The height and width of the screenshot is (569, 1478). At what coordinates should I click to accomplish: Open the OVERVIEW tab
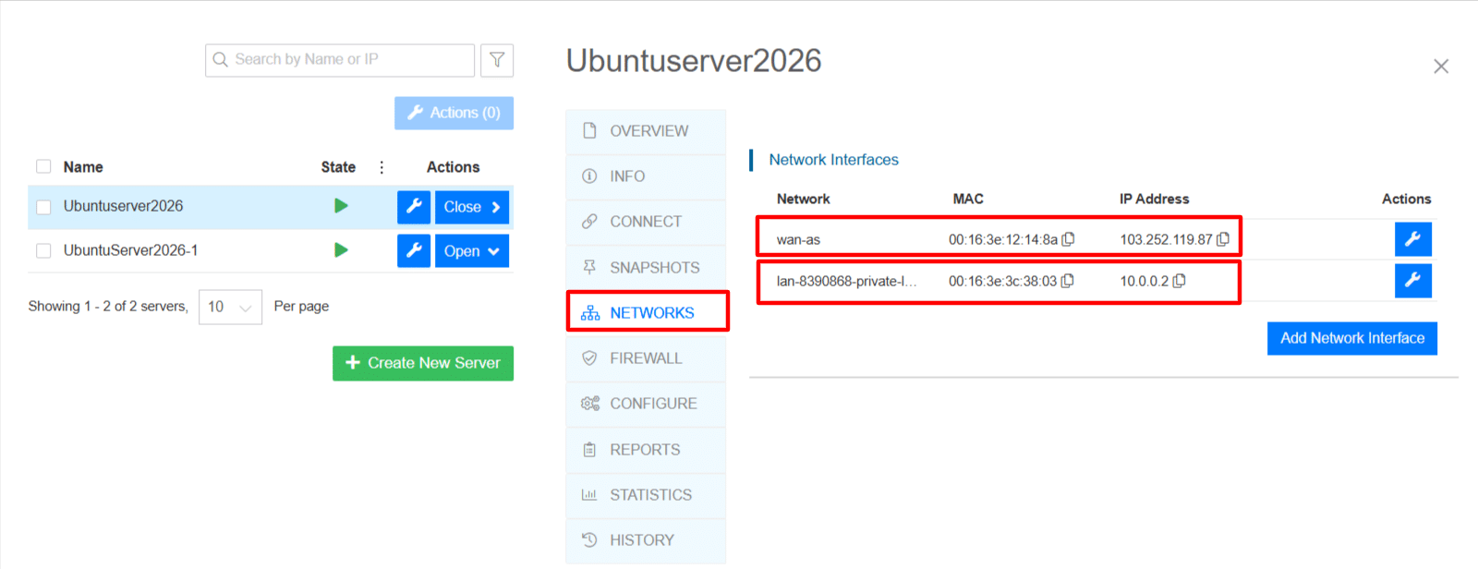point(646,131)
